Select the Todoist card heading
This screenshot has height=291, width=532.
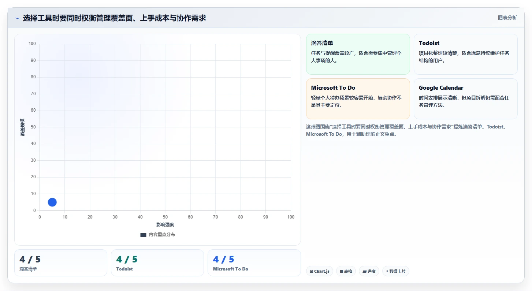pyautogui.click(x=429, y=43)
